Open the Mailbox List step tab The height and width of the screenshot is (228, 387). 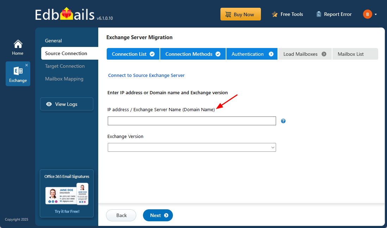pyautogui.click(x=355, y=54)
